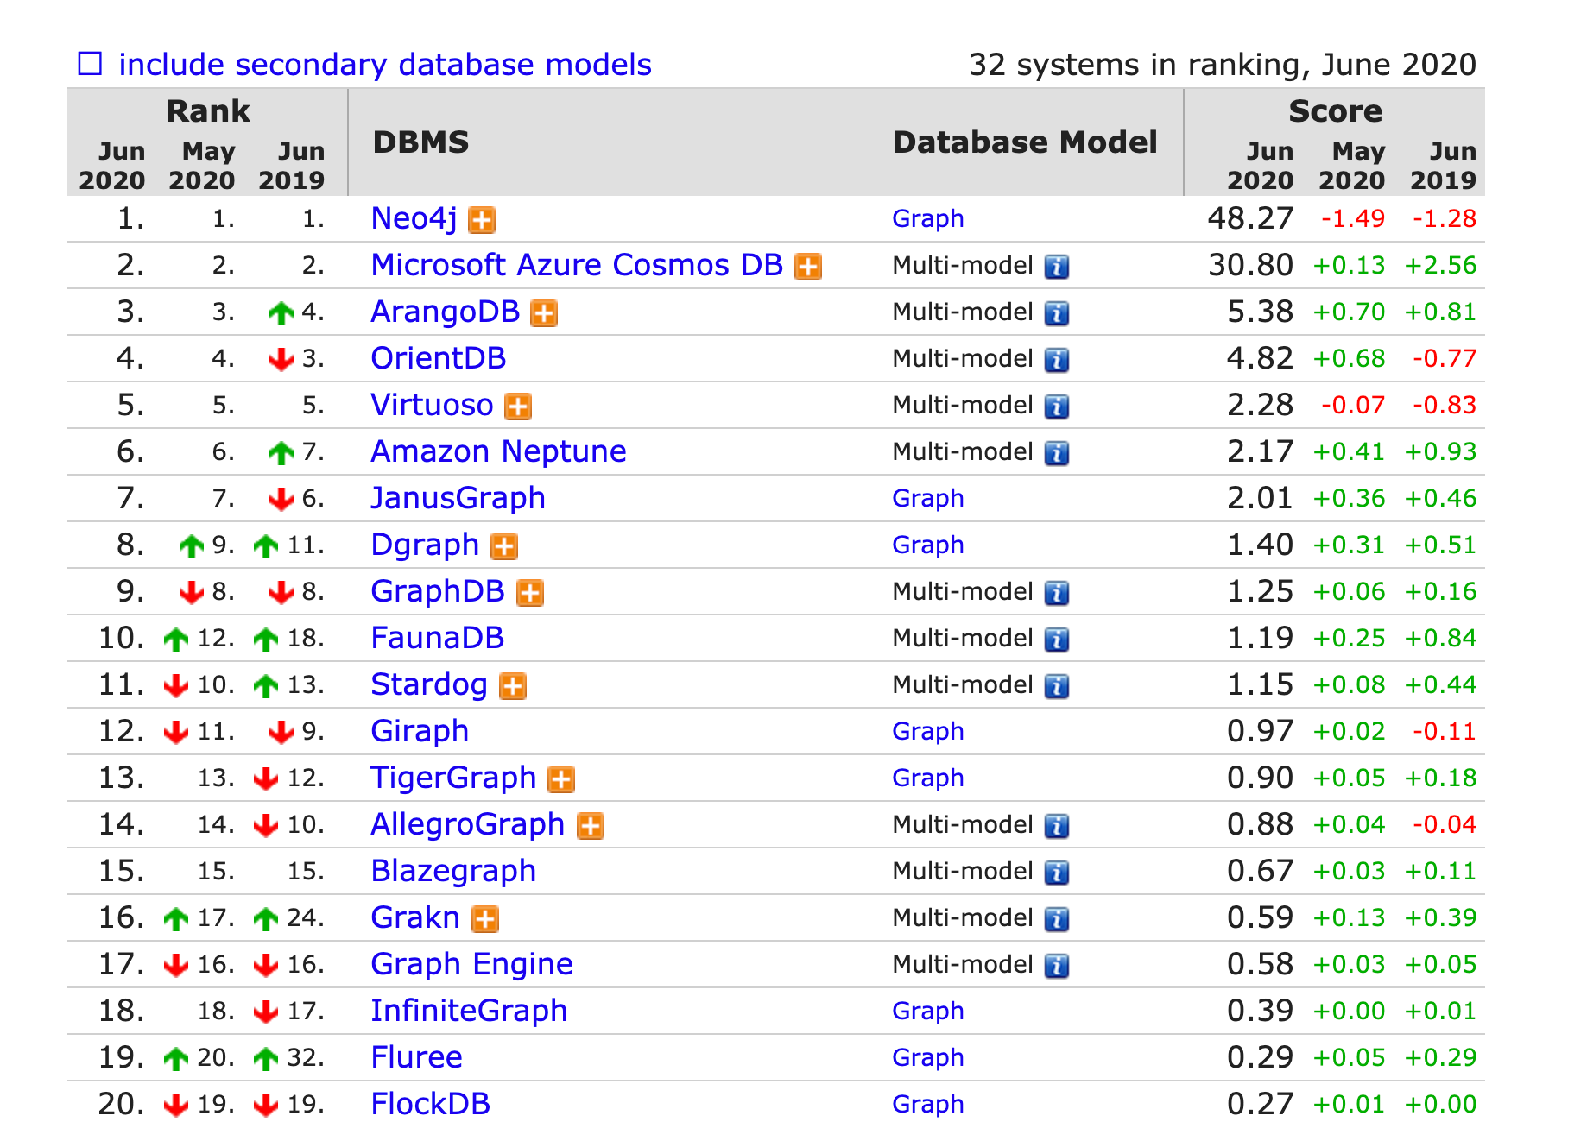The height and width of the screenshot is (1122, 1587).
Task: Click the orange plus icon beside Grakn
Action: click(485, 920)
